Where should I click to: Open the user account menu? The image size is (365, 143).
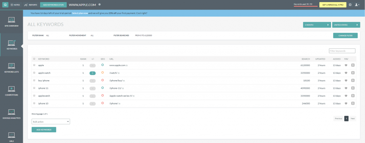tap(357, 5)
